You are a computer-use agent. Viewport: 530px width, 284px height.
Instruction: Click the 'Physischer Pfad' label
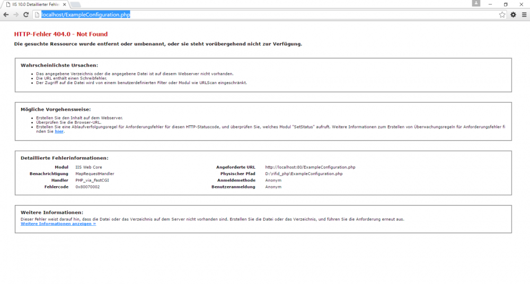(x=237, y=173)
